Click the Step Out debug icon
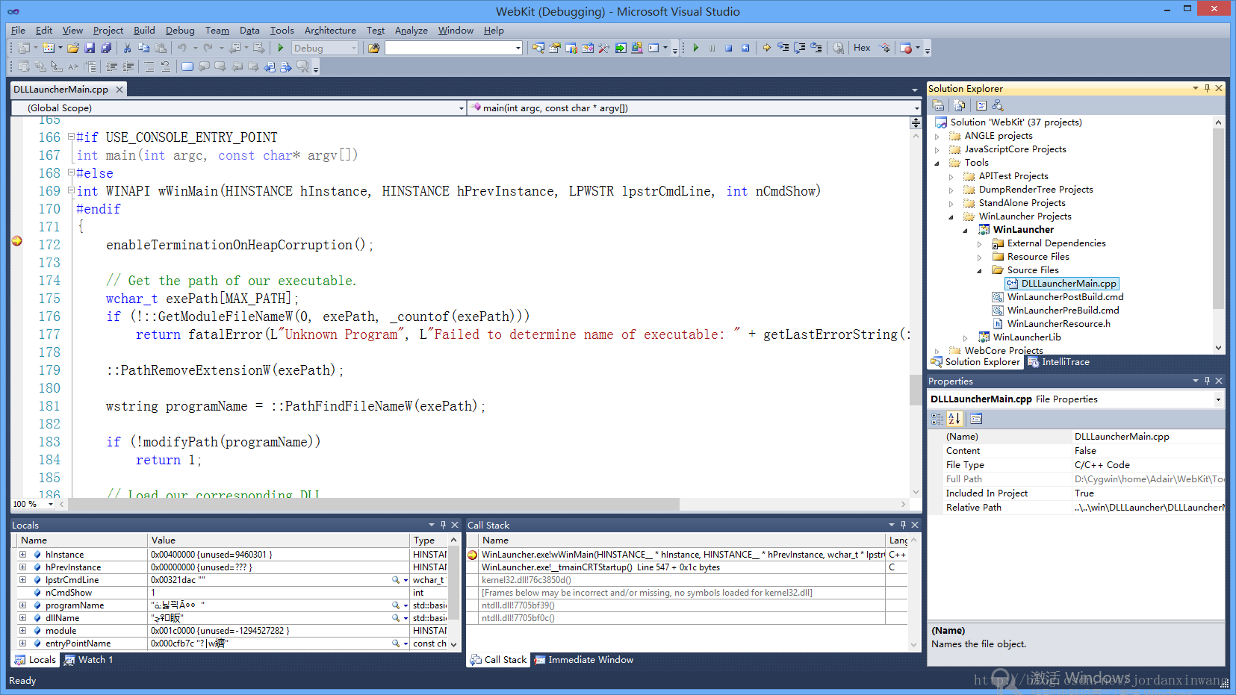Image resolution: width=1236 pixels, height=695 pixels. pyautogui.click(x=816, y=48)
